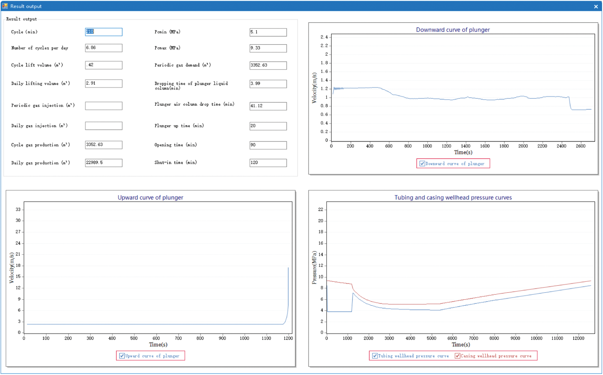Select Number of cycles per day field
Image resolution: width=603 pixels, height=375 pixels.
click(104, 48)
